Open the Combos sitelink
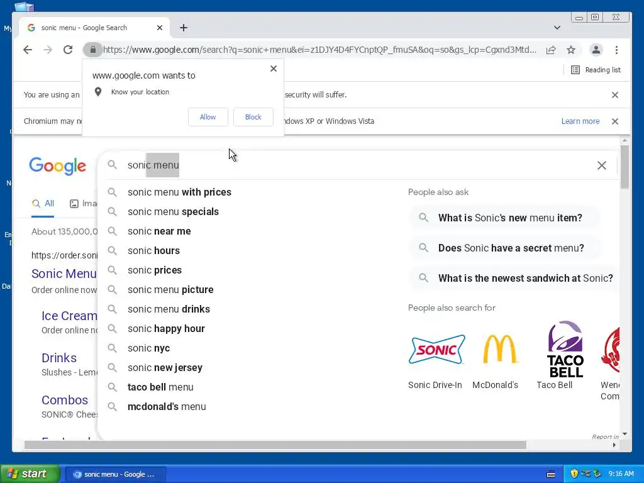Viewport: 644px width, 483px height. tap(65, 400)
